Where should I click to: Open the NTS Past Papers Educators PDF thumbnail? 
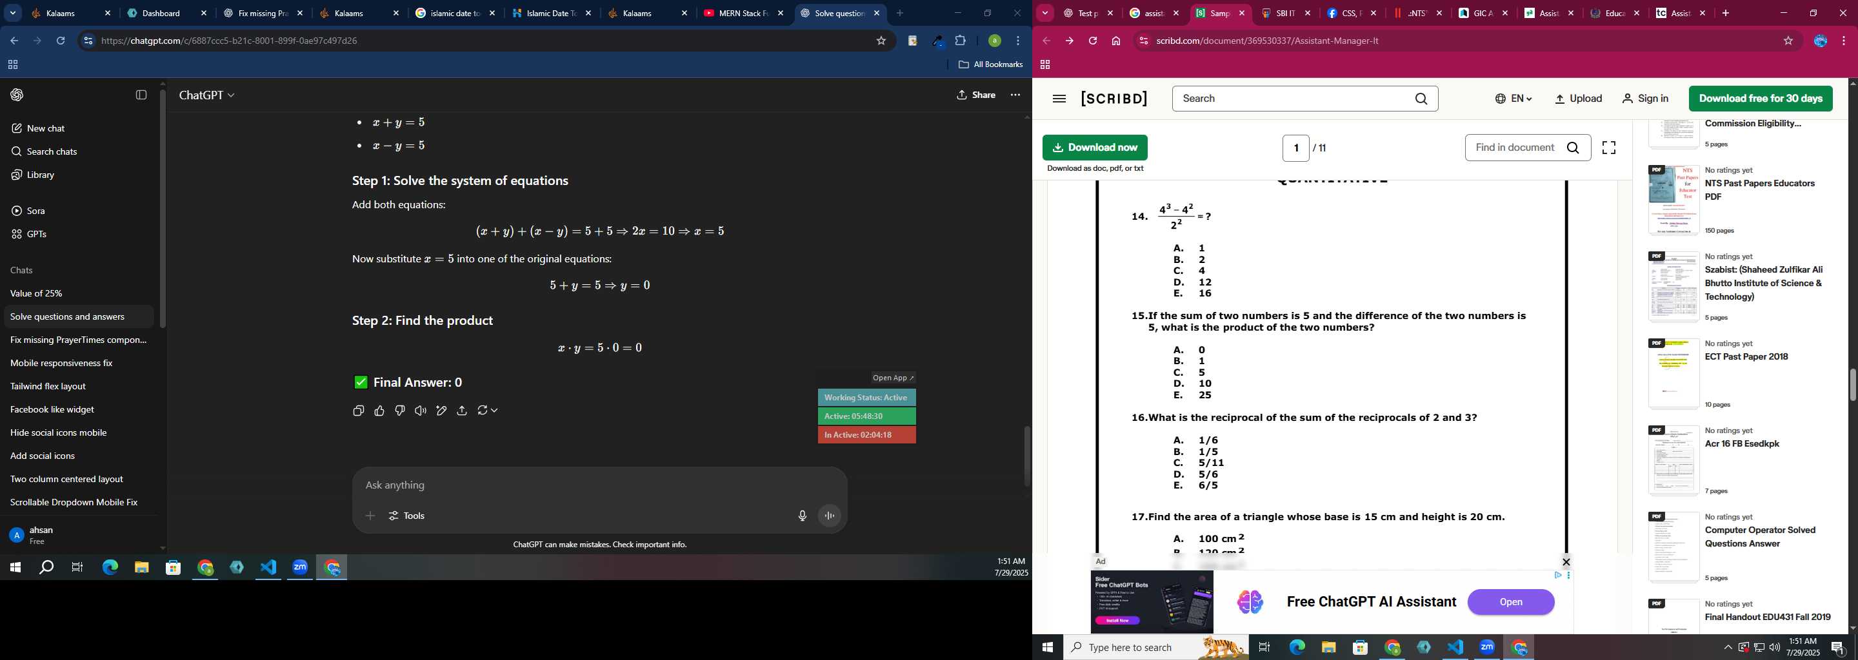coord(1673,200)
